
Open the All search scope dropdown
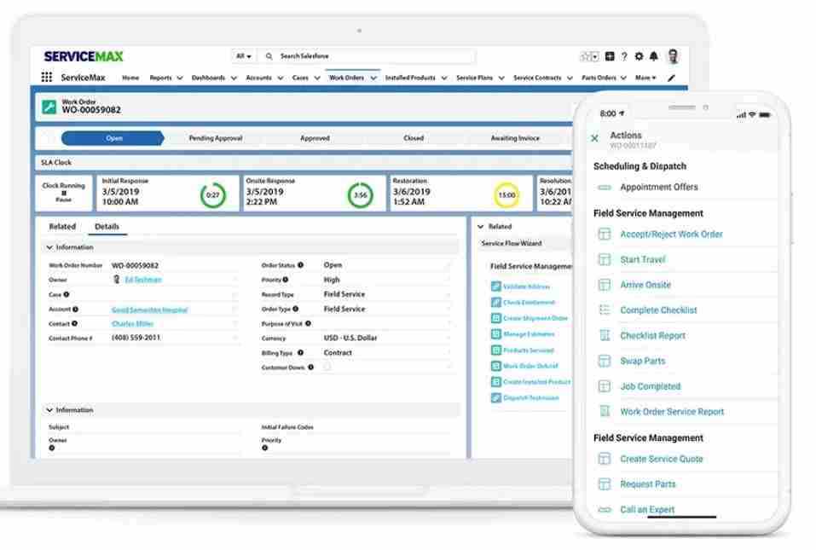tap(243, 56)
